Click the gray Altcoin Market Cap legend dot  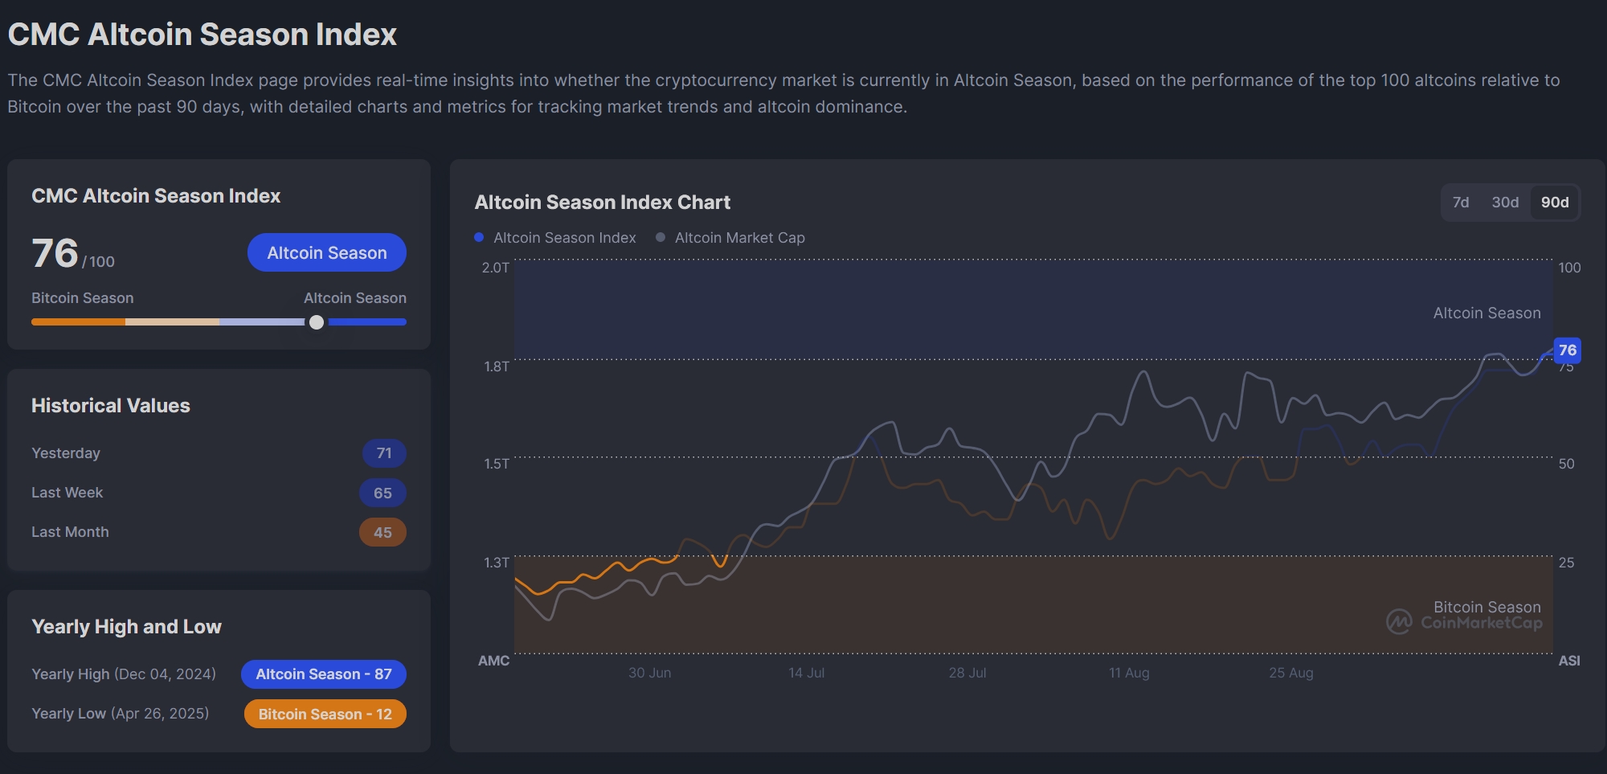[660, 238]
